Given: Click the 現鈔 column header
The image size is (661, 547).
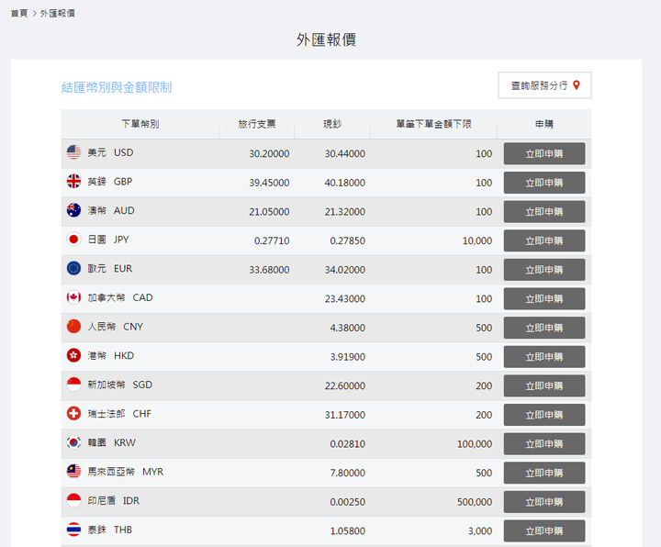Looking at the screenshot, I should 332,124.
